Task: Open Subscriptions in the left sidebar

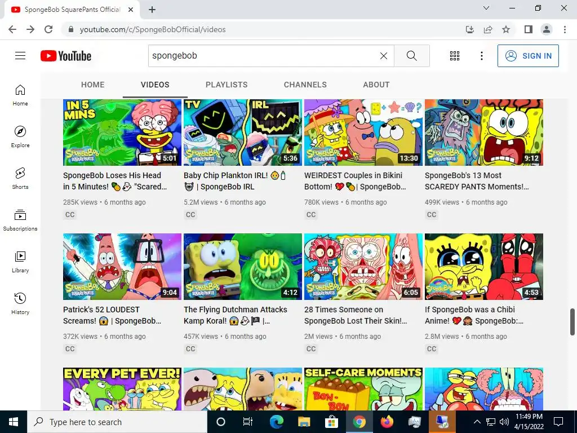Action: pyautogui.click(x=20, y=220)
